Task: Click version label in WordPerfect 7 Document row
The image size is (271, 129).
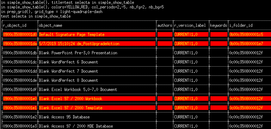Action: pos(186,71)
